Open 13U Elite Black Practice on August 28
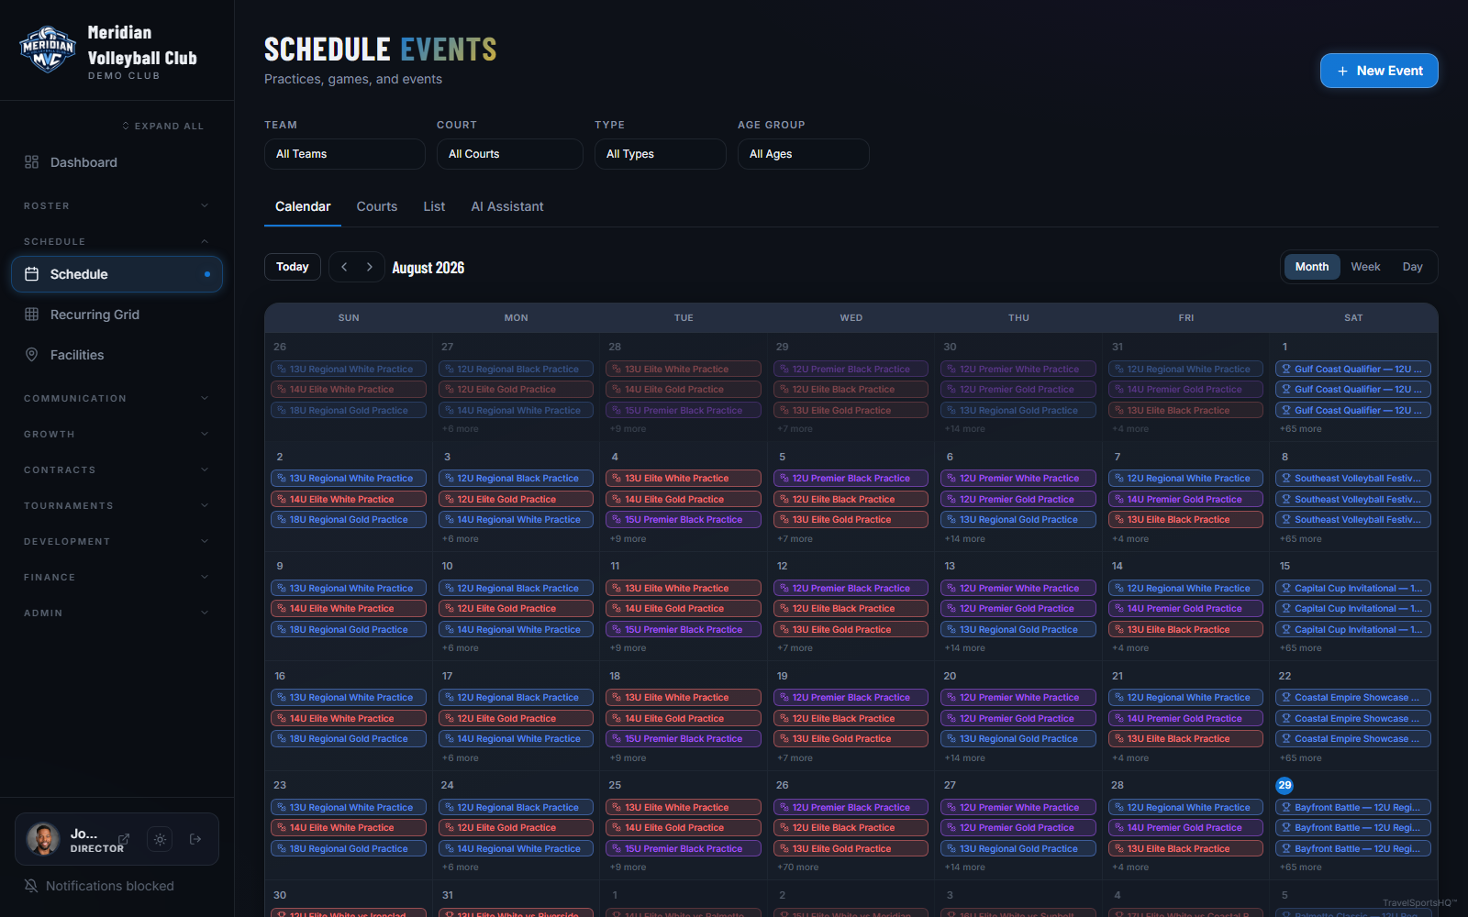1468x917 pixels. (1185, 849)
